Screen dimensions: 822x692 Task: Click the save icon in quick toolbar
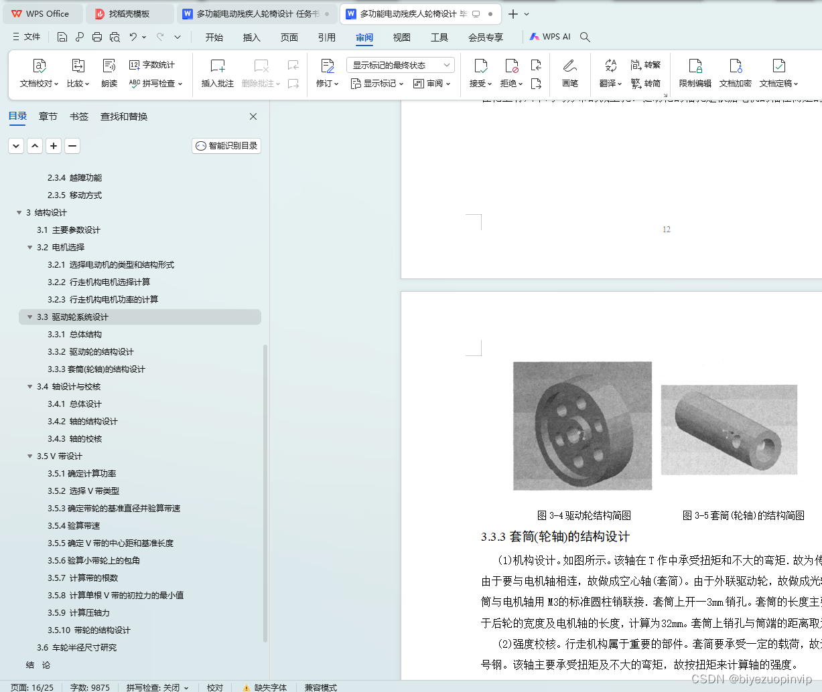62,37
